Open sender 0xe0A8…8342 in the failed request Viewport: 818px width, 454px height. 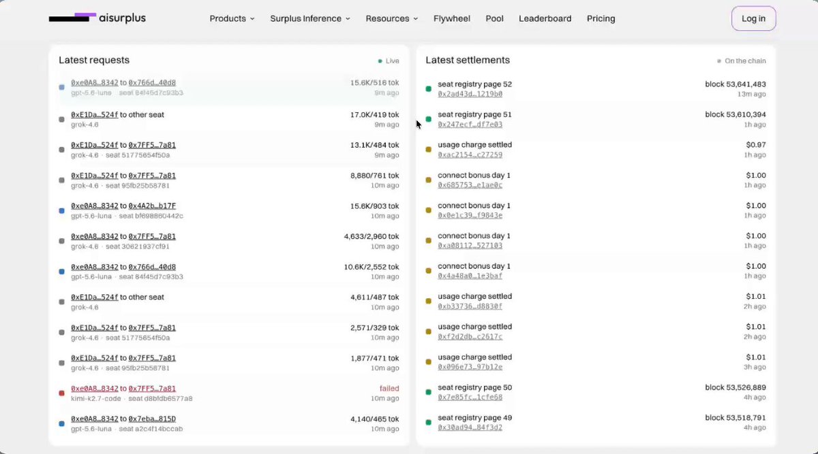pyautogui.click(x=94, y=389)
